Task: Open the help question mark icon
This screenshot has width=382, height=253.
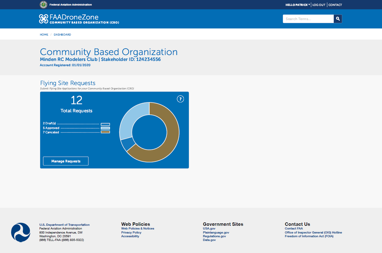Action: [180, 99]
